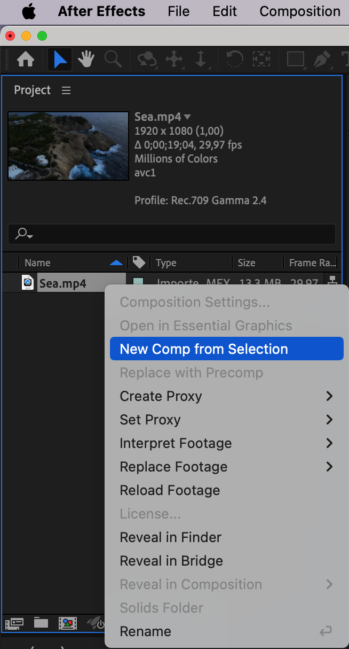Toggle Name column sort direction arrow
The width and height of the screenshot is (349, 649).
pyautogui.click(x=116, y=262)
